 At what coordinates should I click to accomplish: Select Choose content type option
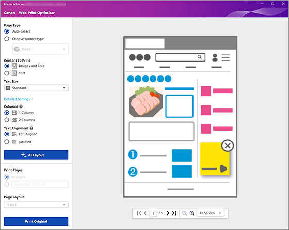click(7, 39)
